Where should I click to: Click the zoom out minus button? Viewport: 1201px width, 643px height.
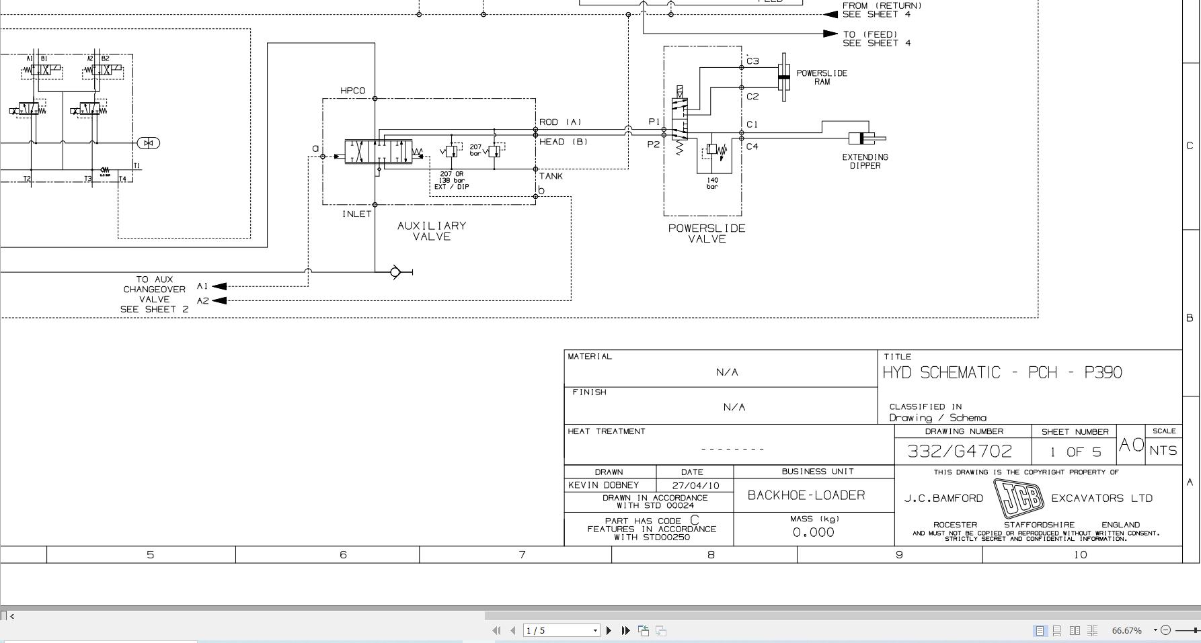click(1166, 630)
